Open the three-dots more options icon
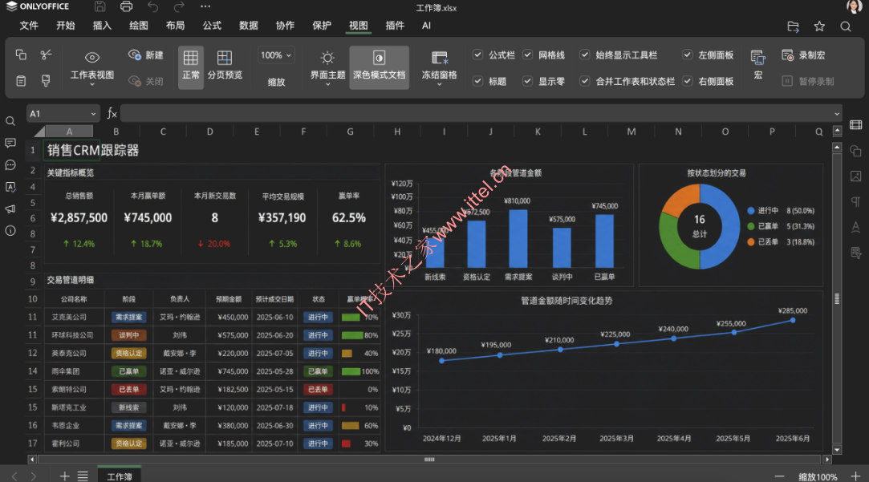Viewport: 869px width, 482px height. click(x=205, y=6)
